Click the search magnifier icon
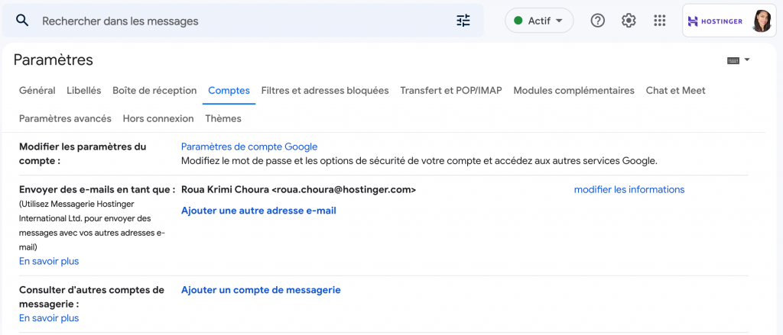Image resolution: width=783 pixels, height=335 pixels. pyautogui.click(x=22, y=21)
